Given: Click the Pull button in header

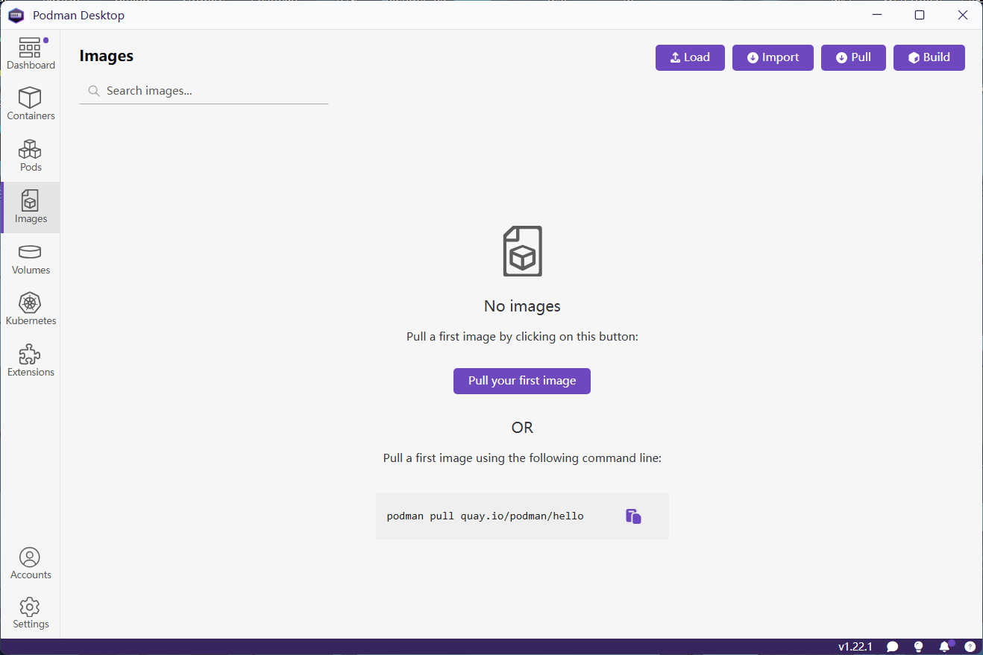Looking at the screenshot, I should [x=853, y=57].
